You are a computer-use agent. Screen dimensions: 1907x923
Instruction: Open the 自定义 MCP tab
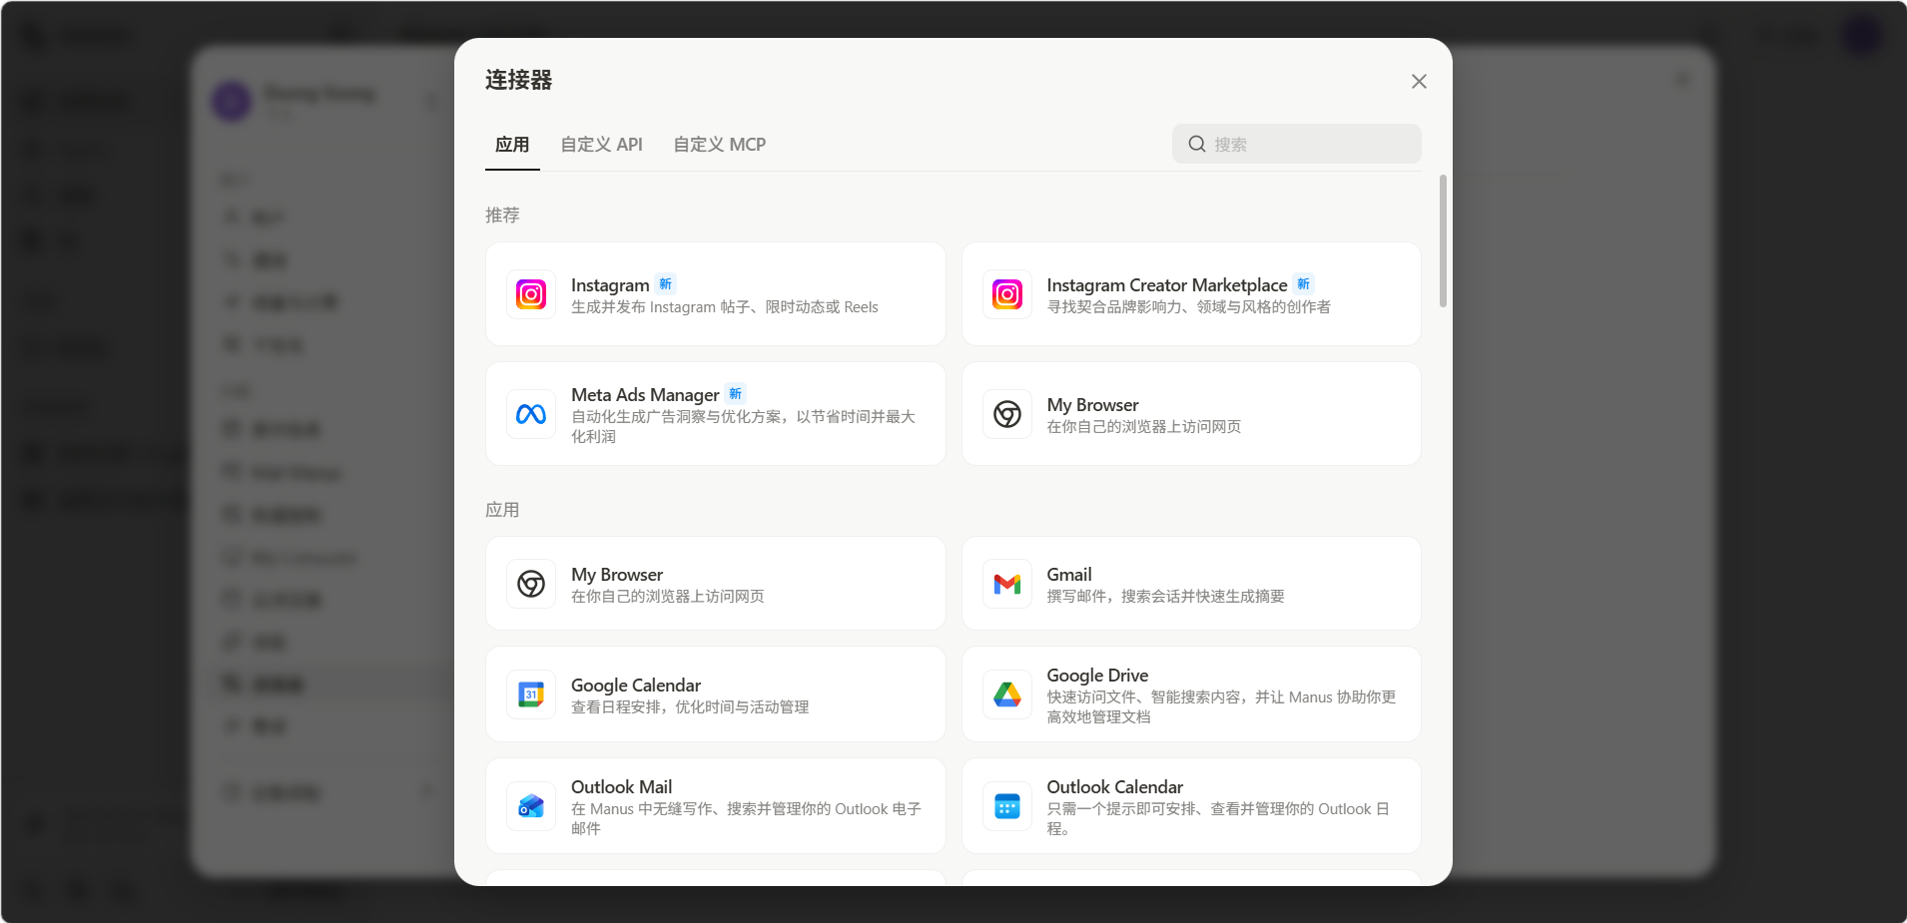719,145
